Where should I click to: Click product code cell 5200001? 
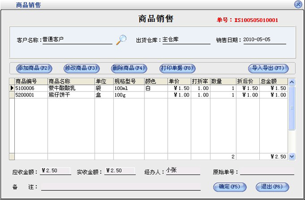pos(31,95)
